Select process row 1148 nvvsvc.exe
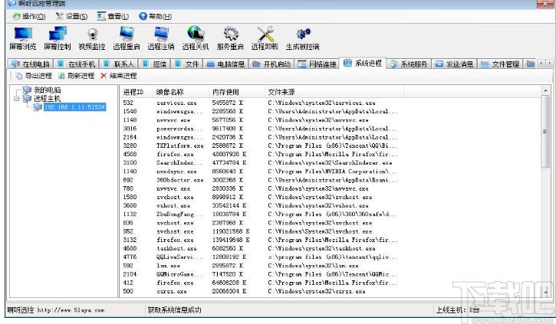Viewport: 556px width, 324px height. [262, 120]
